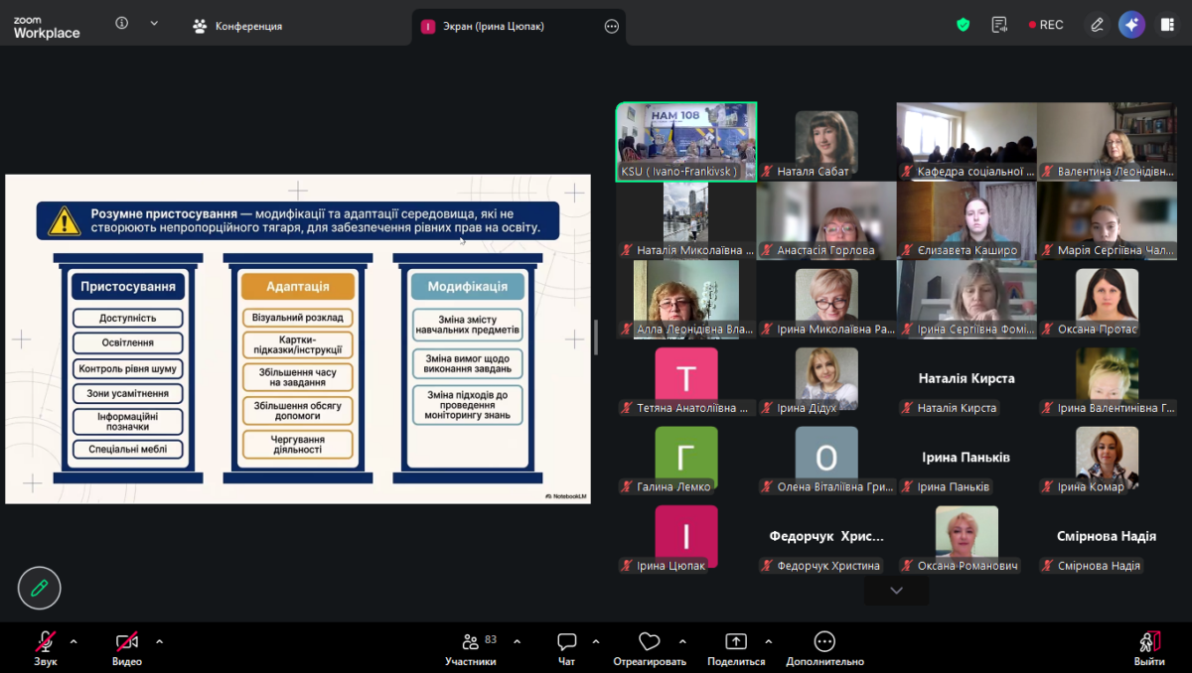Open the green annotation pencil button
This screenshot has height=673, width=1192.
coord(40,588)
